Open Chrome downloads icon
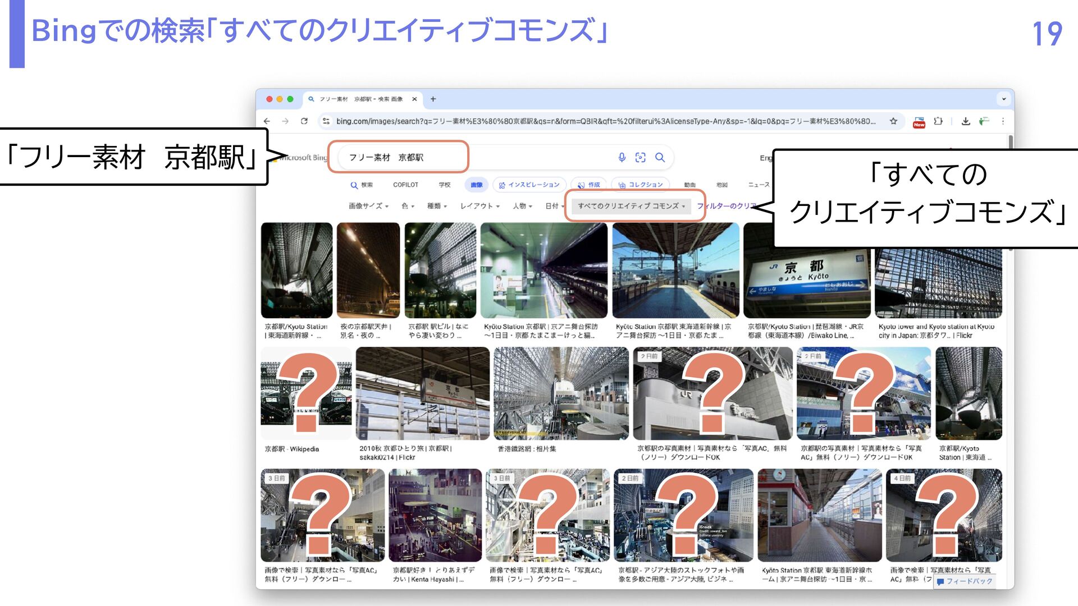The height and width of the screenshot is (606, 1078). click(x=966, y=121)
